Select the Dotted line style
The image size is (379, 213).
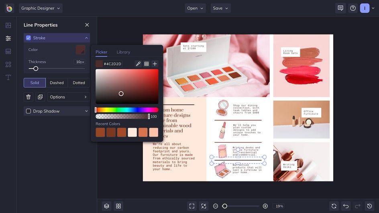(79, 82)
